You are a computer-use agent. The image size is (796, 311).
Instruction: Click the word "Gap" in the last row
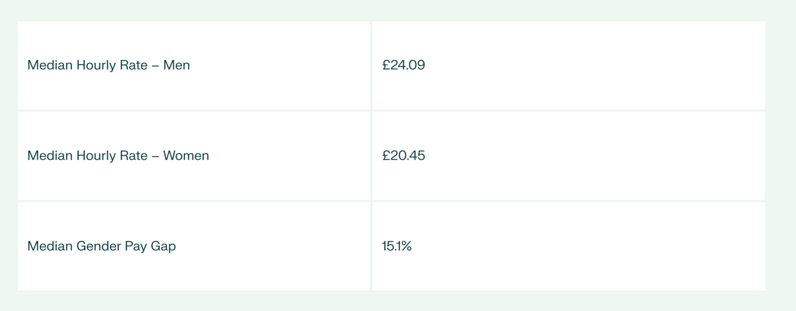pyautogui.click(x=163, y=246)
